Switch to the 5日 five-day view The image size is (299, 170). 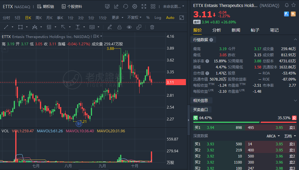[17, 18]
